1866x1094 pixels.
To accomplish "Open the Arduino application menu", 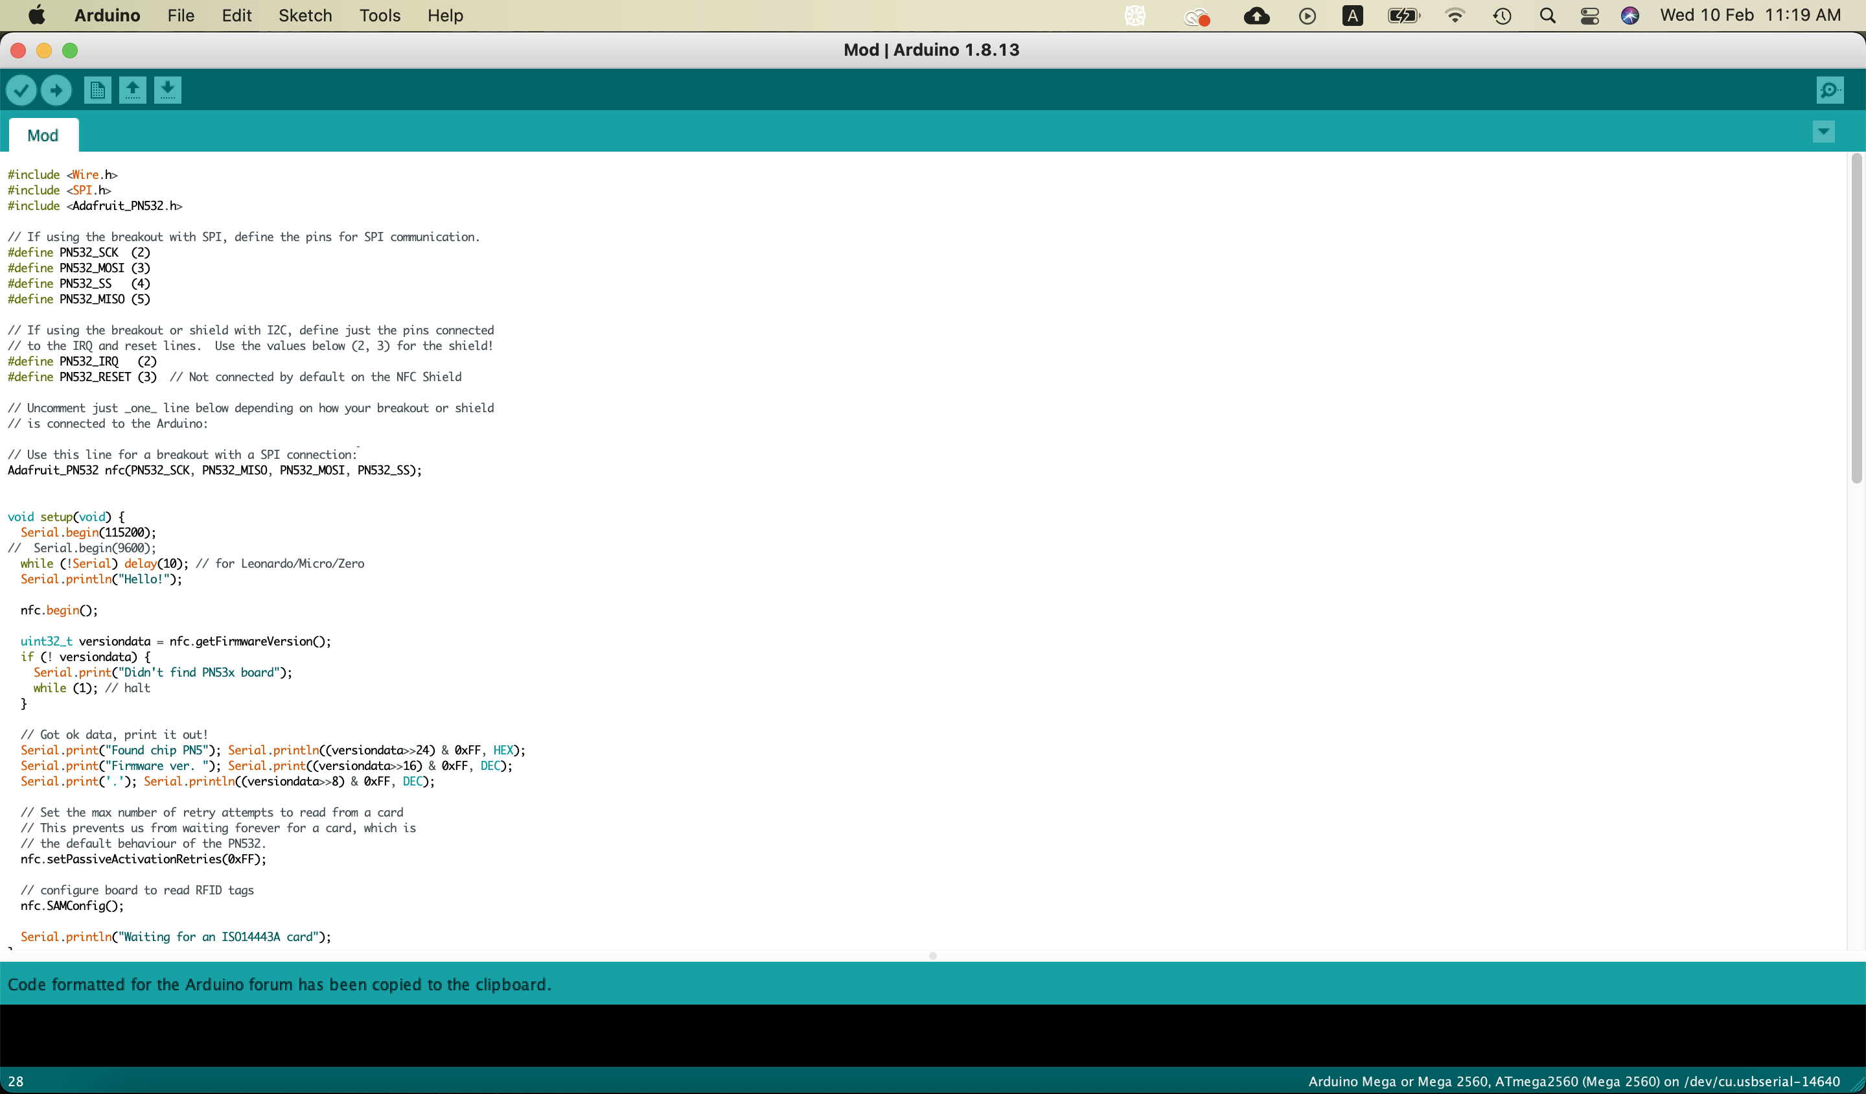I will click(108, 16).
